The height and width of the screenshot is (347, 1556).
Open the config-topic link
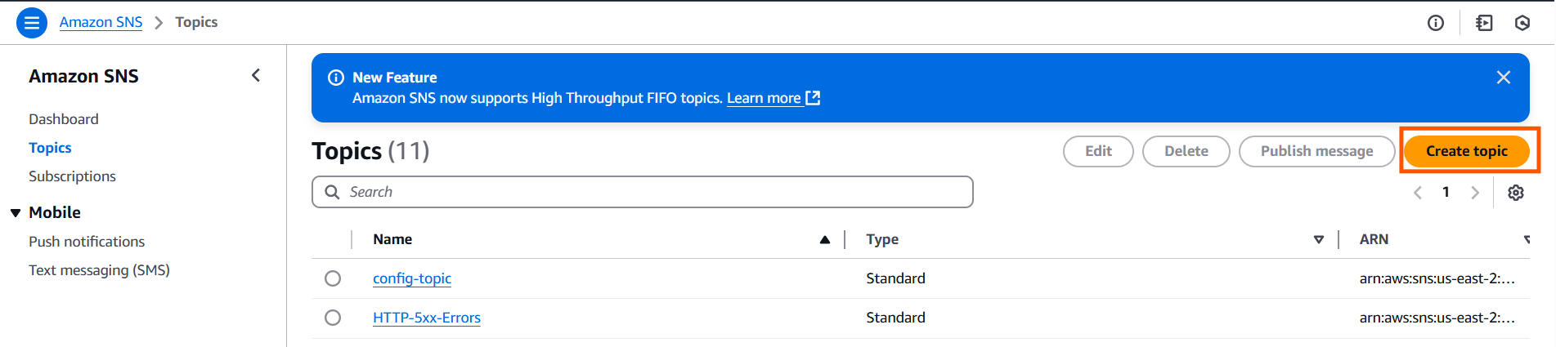(x=412, y=278)
